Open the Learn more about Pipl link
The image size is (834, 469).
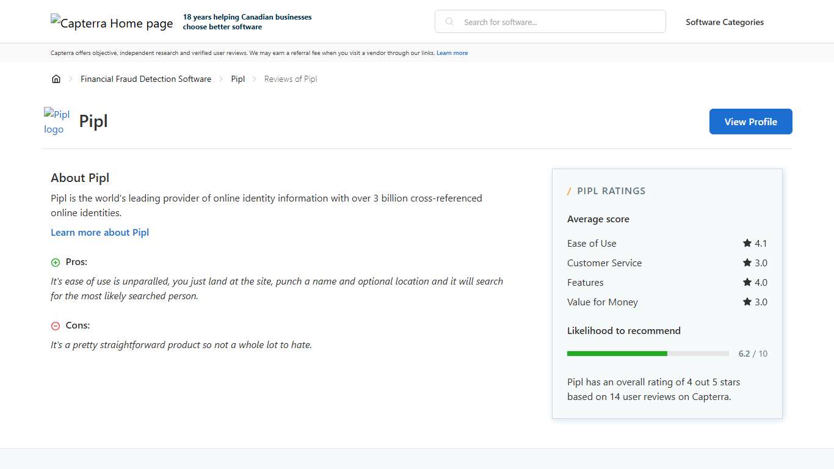tap(100, 232)
